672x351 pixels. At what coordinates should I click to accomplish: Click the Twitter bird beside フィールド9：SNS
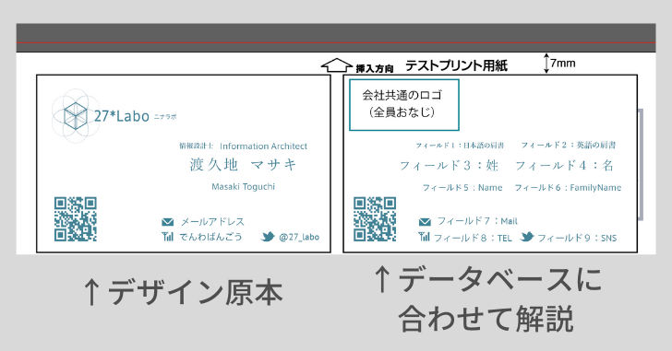[527, 237]
